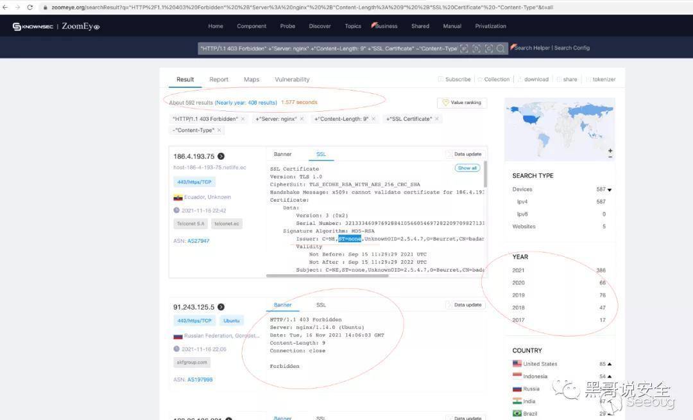Open the SSL tab for 91.243.125.5

click(321, 305)
